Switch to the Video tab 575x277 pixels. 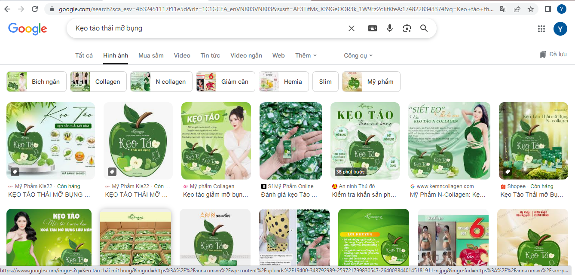click(x=182, y=55)
